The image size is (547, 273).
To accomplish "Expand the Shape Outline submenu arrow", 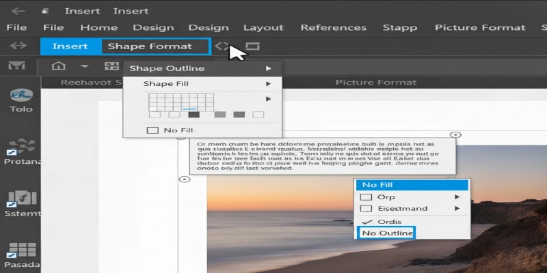I will pyautogui.click(x=268, y=68).
